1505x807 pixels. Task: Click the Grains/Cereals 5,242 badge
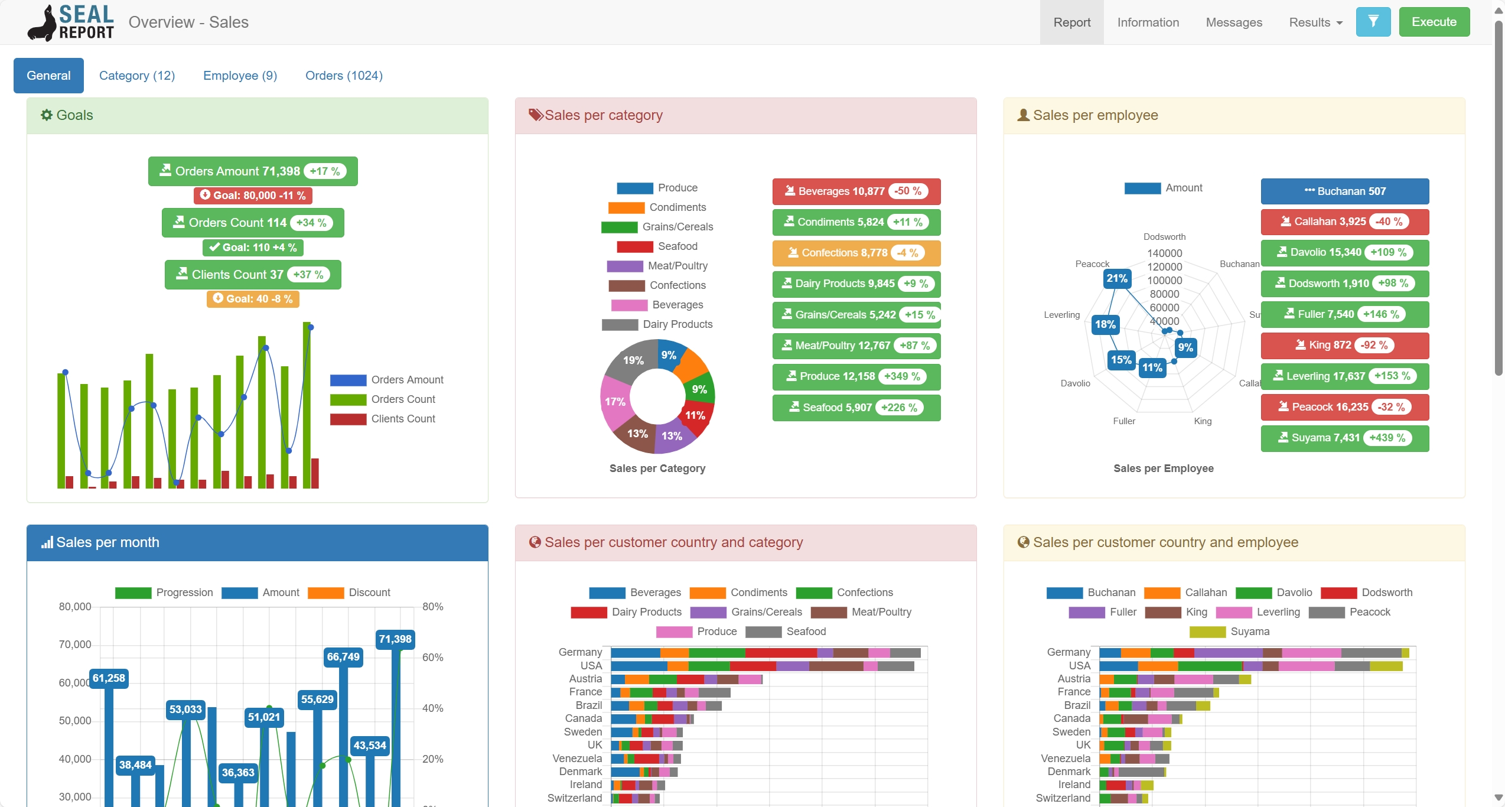(856, 315)
